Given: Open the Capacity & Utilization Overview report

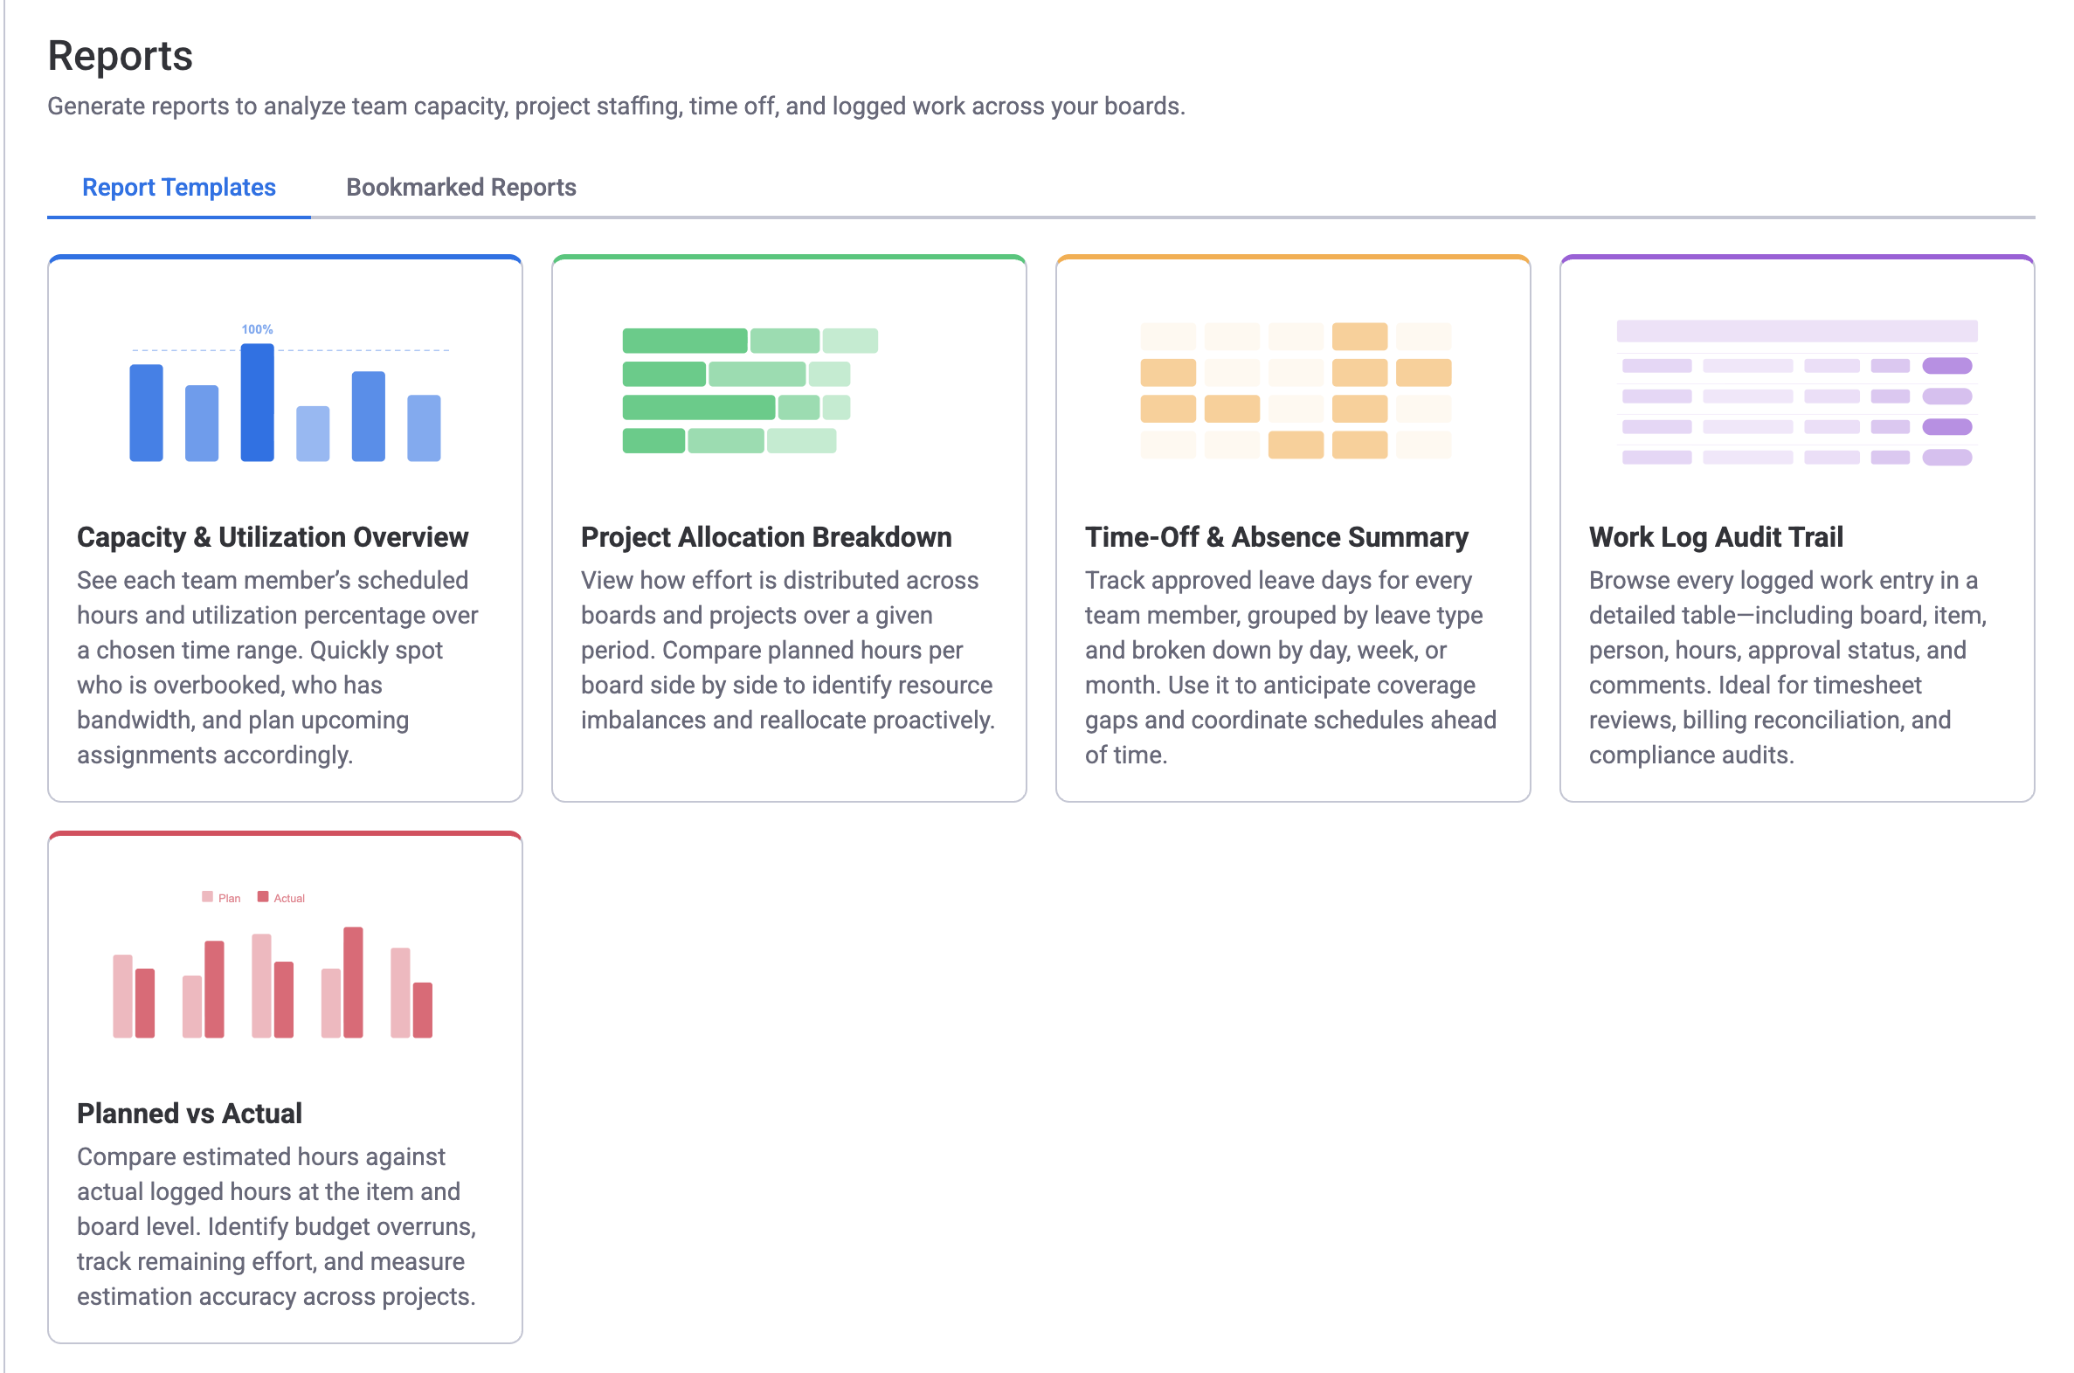Looking at the screenshot, I should [273, 537].
